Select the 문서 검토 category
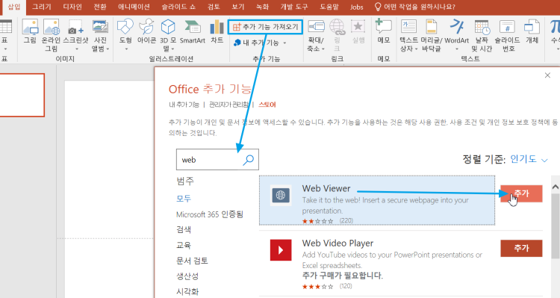Image resolution: width=560 pixels, height=298 pixels. coord(192,261)
